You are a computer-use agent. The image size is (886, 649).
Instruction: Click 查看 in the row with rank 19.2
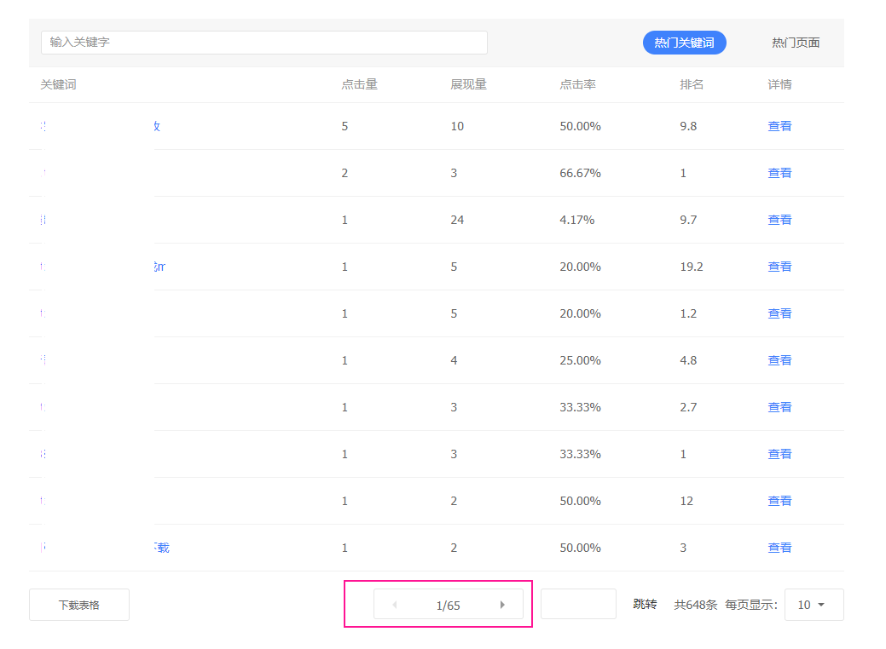(779, 267)
